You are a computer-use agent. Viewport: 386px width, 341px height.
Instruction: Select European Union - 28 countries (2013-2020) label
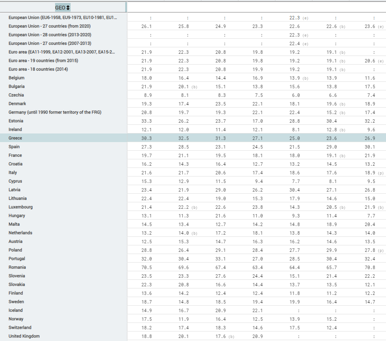point(50,35)
